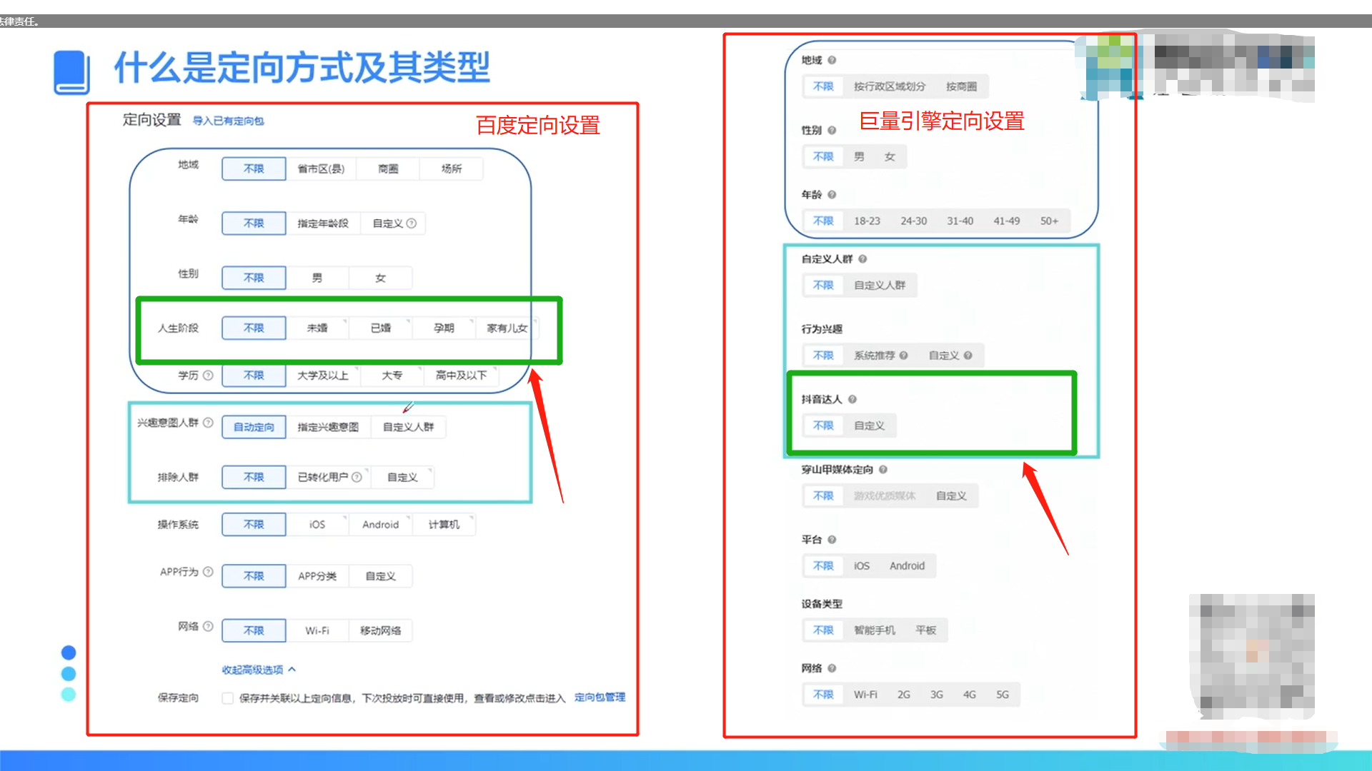Select 家有儿女 life stage option
1372x771 pixels.
pos(507,328)
